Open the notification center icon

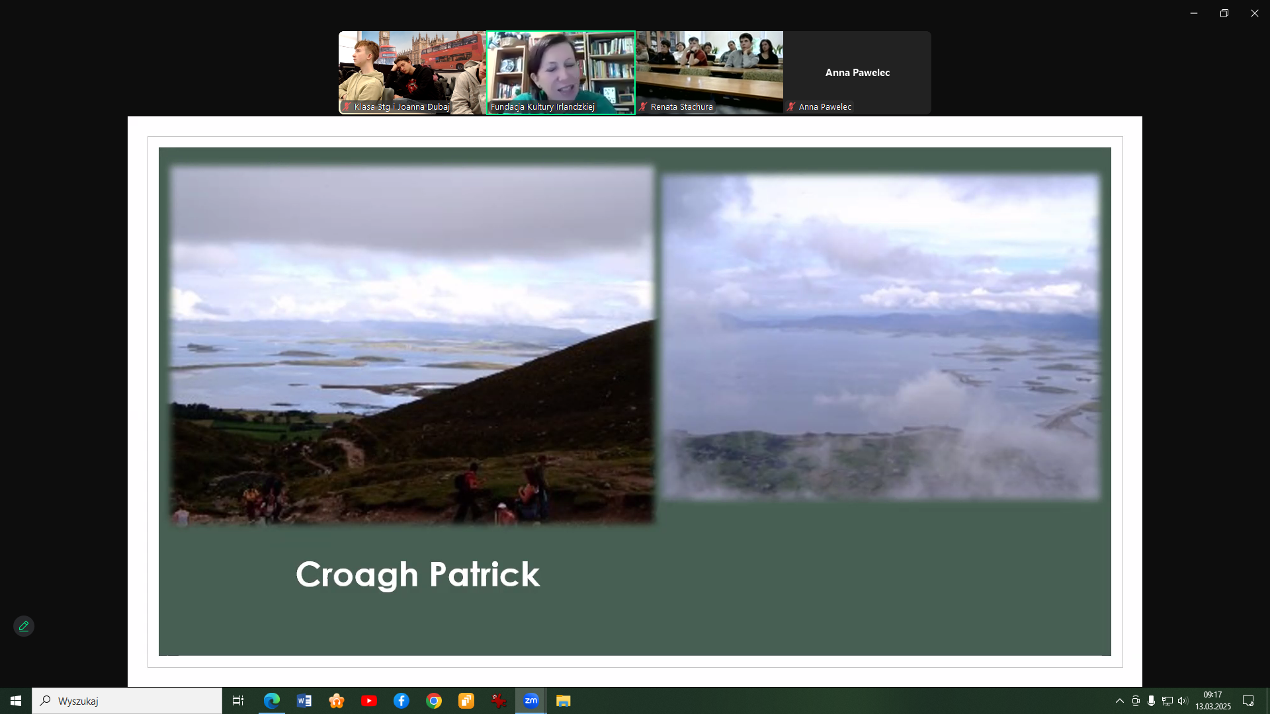tap(1248, 701)
